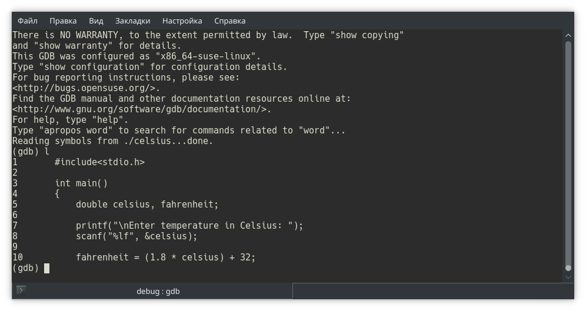The width and height of the screenshot is (586, 311).
Task: Click the #include<stdio.h> line
Action: coord(99,162)
